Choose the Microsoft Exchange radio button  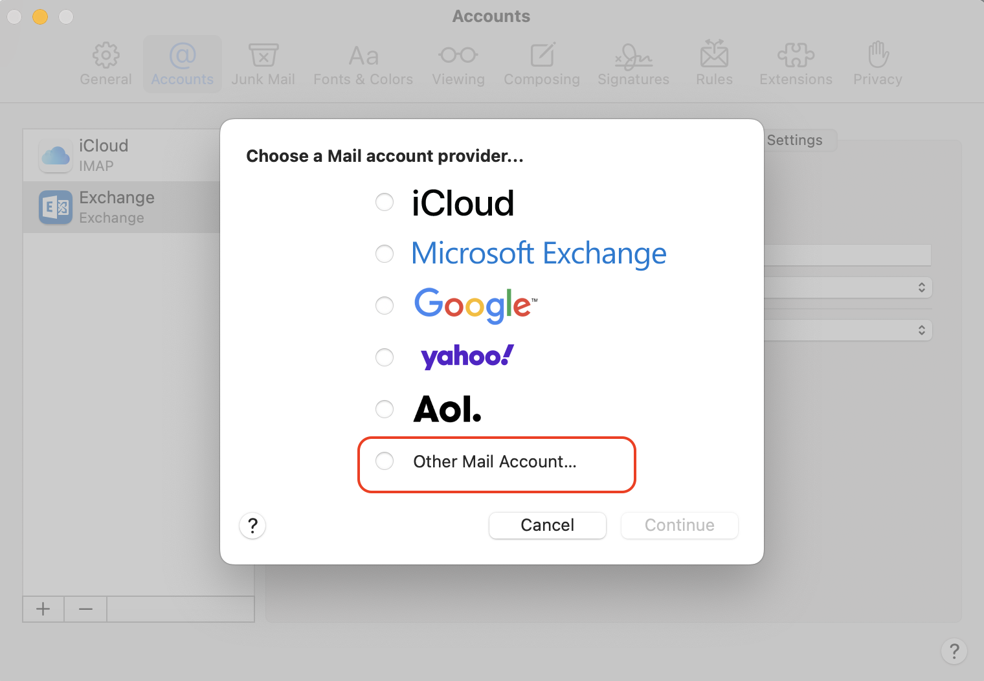coord(385,254)
